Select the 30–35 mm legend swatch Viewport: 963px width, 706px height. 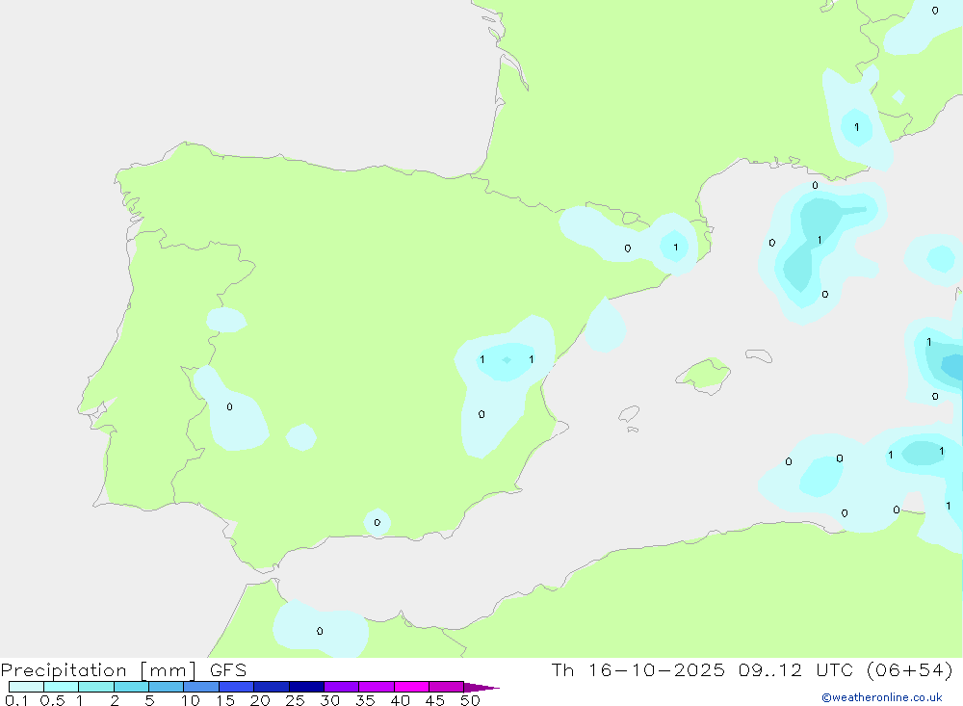pyautogui.click(x=341, y=687)
